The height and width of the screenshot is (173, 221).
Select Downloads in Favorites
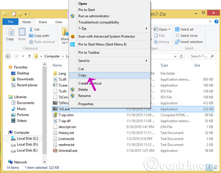pyautogui.click(x=25, y=79)
